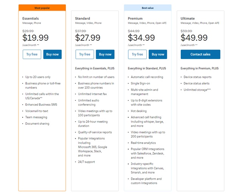
Task: Click the Standard plan heading
Action: [82, 19]
